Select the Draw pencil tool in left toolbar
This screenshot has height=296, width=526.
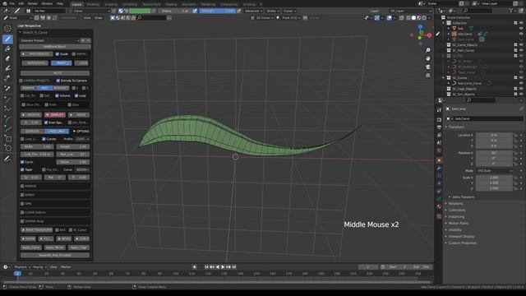tap(7, 39)
